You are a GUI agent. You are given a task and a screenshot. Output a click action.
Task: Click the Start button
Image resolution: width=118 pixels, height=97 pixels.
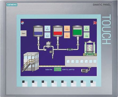[x=23, y=33]
